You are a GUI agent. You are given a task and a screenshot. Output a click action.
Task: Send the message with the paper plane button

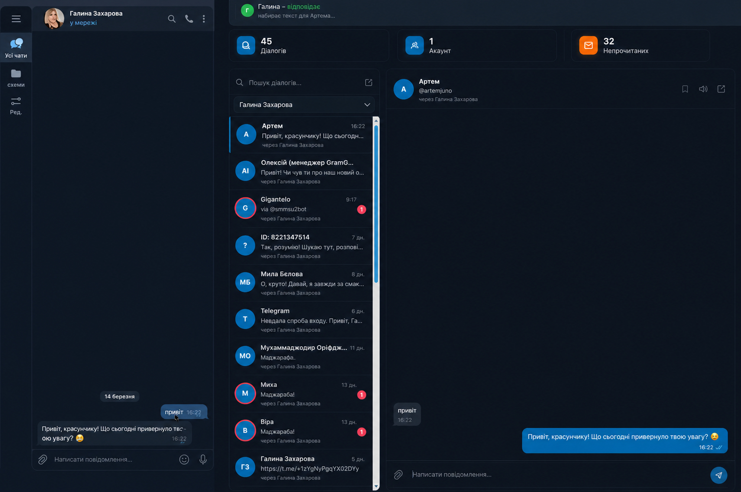(719, 475)
